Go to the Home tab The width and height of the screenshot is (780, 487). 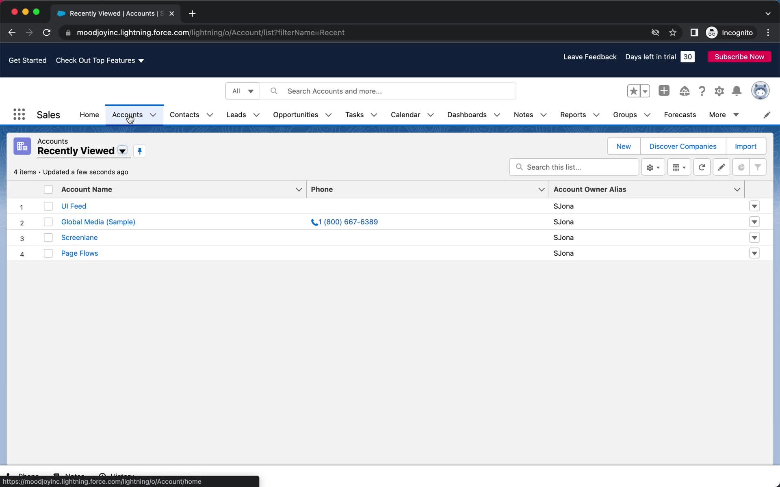89,115
